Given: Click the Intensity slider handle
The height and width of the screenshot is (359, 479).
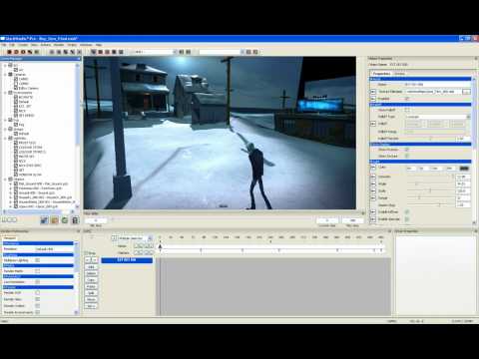Looking at the screenshot, I should 452,177.
